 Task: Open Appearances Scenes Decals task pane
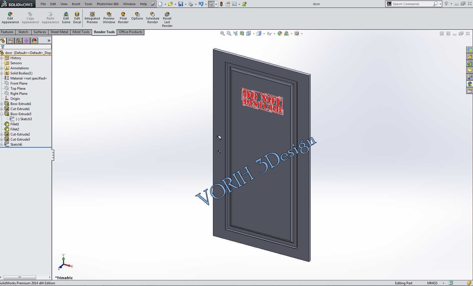(470, 84)
